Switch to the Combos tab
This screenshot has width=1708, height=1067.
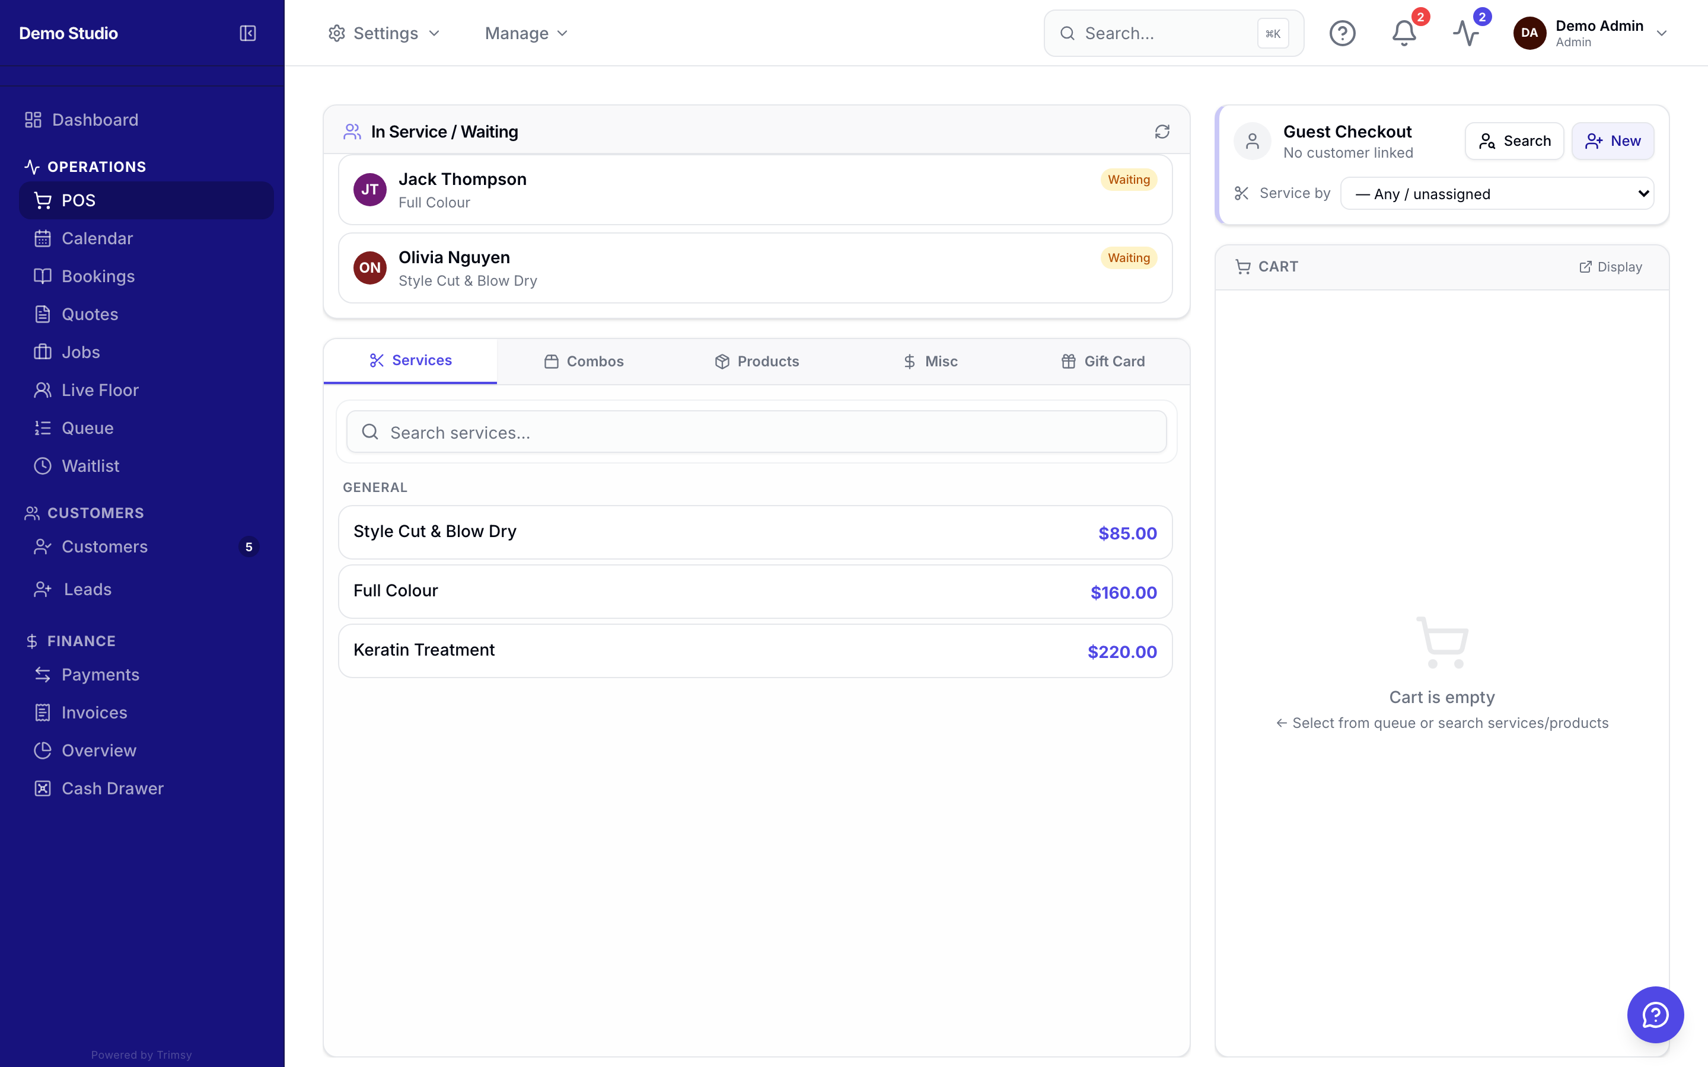(584, 362)
